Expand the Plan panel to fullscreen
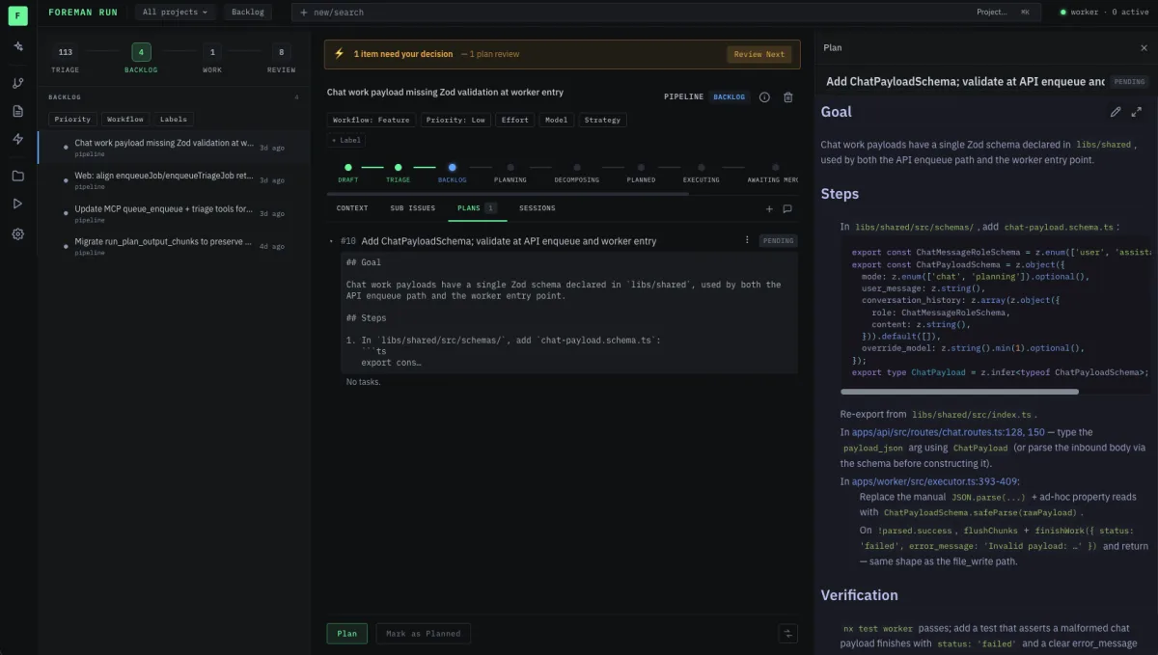 pos(1136,112)
